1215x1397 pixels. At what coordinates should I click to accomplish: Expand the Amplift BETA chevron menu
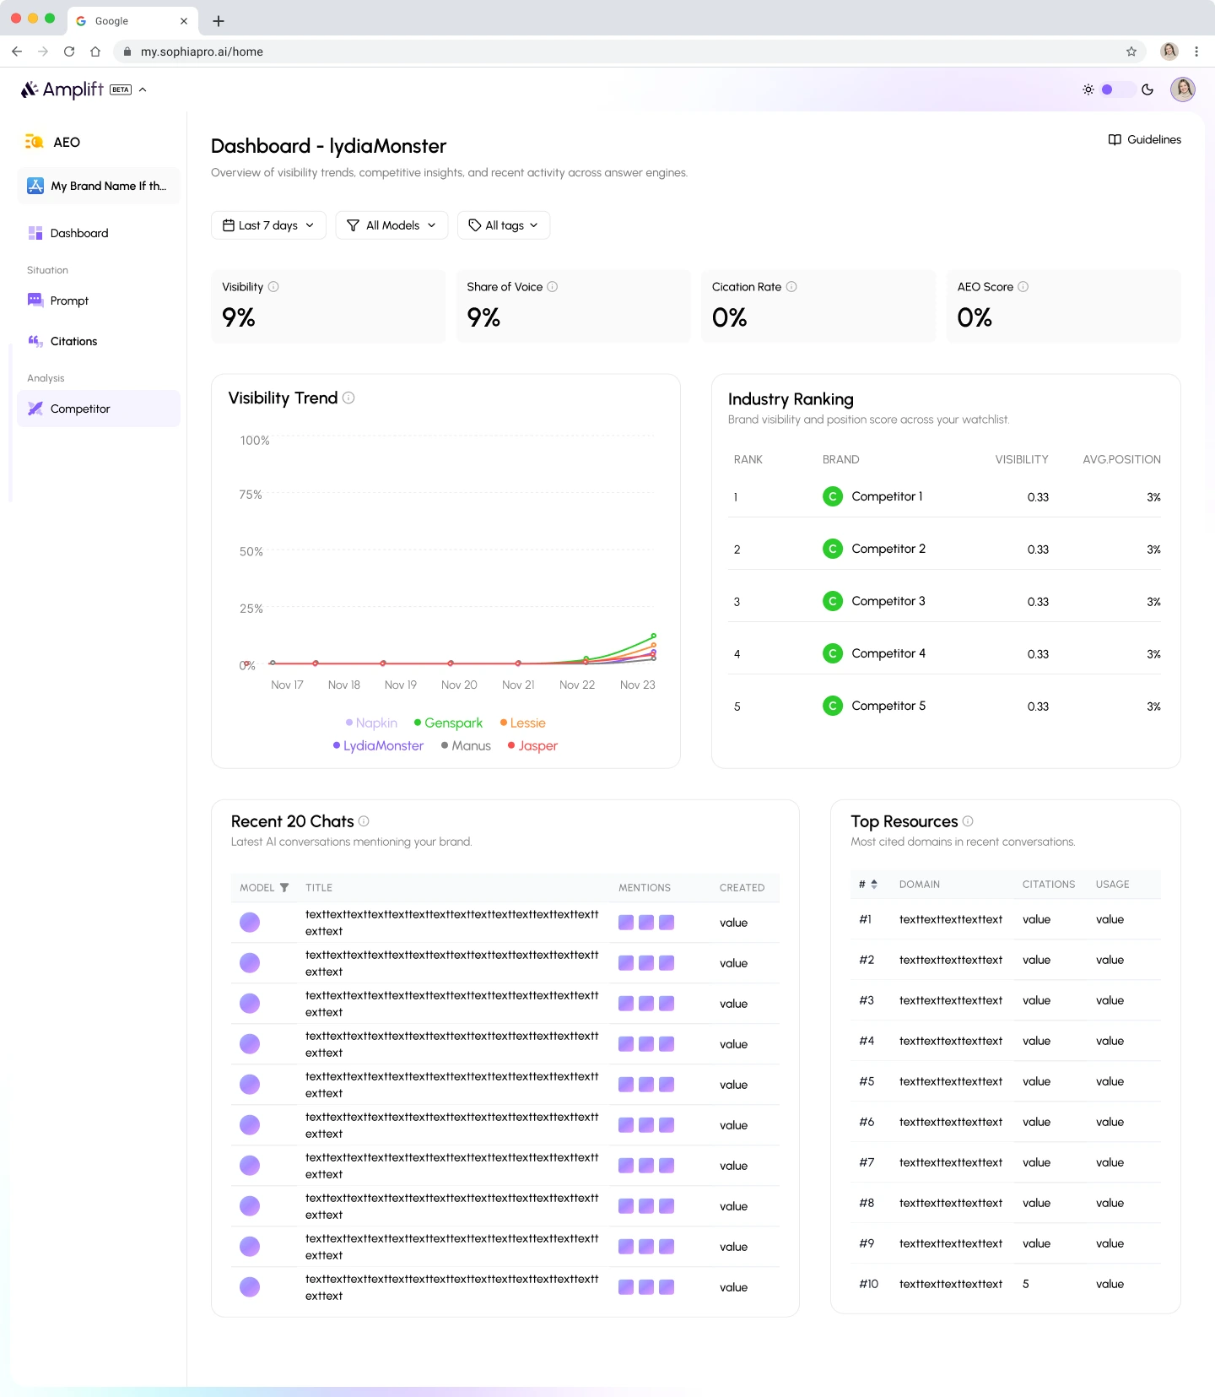coord(143,89)
